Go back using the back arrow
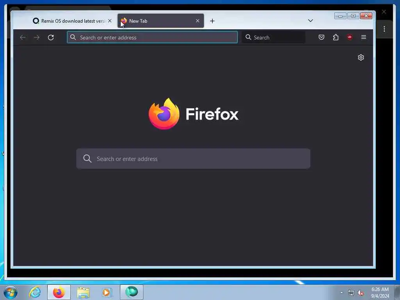 click(23, 37)
